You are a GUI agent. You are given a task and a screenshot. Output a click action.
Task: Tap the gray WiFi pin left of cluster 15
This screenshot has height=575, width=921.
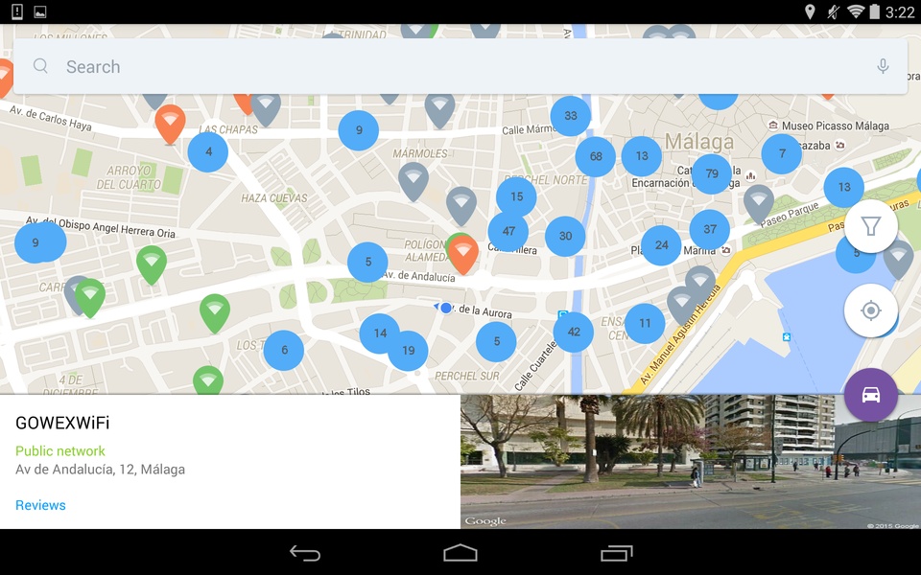coord(461,206)
